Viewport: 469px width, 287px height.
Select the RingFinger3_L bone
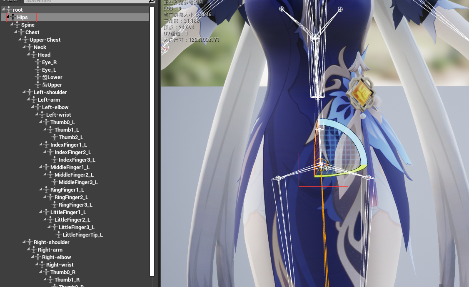(75, 205)
